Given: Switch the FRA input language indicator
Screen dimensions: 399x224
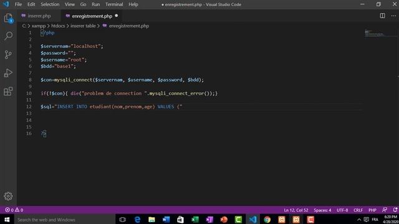Looking at the screenshot, I should tap(375, 220).
